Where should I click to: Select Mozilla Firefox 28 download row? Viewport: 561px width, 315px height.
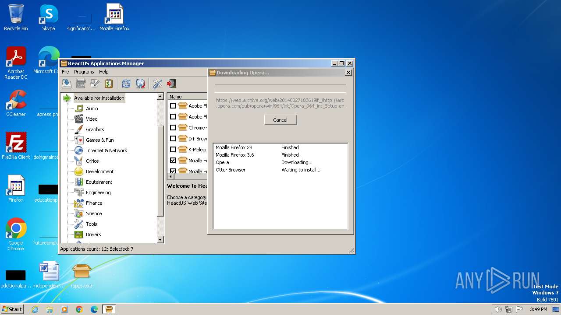[280, 147]
